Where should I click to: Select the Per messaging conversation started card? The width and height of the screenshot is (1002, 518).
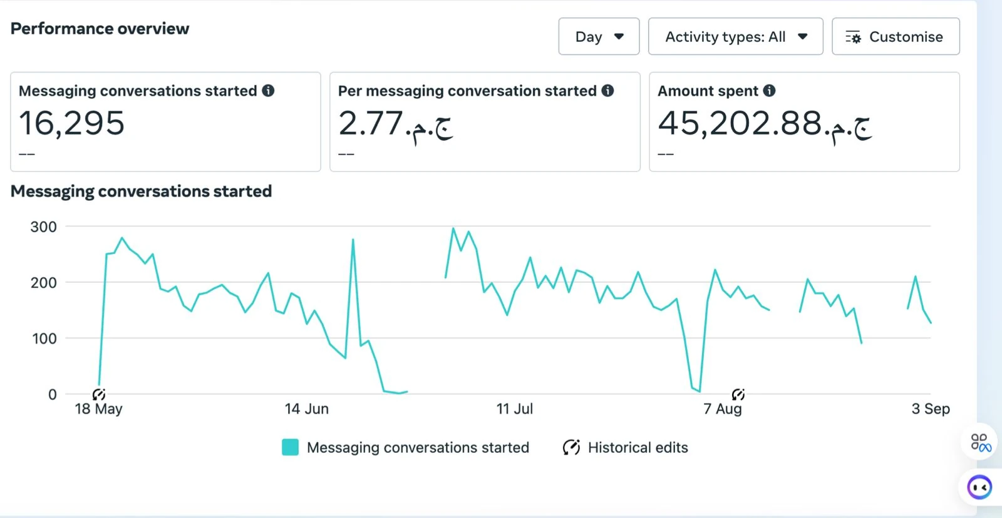pyautogui.click(x=485, y=122)
